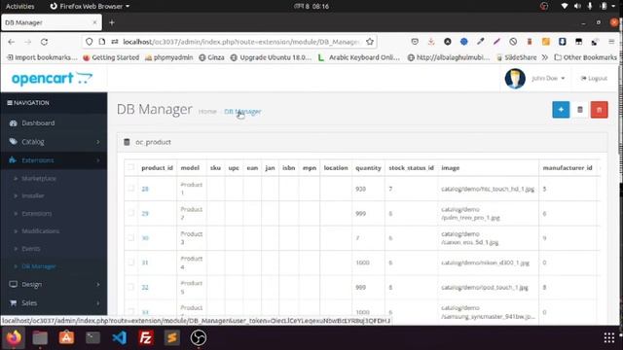
Task: Open Visual Studio Code from dock
Action: point(119,338)
